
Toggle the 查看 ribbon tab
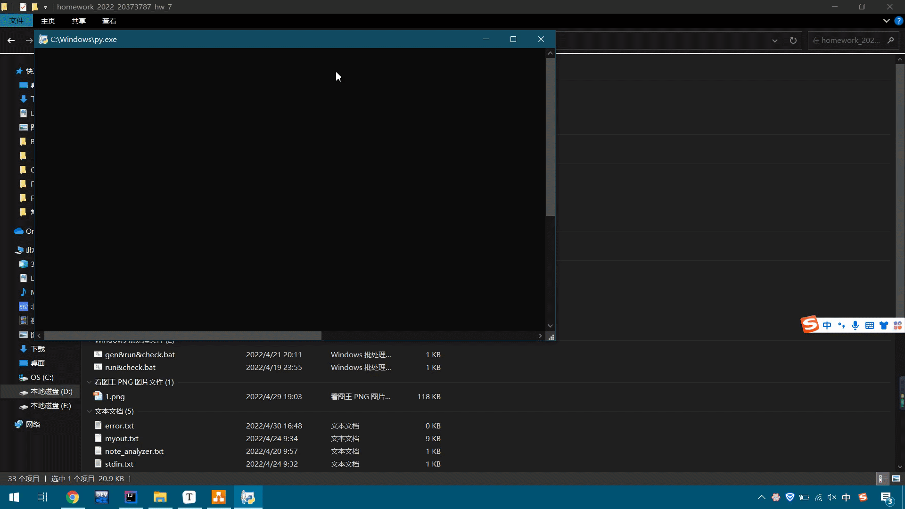[109, 21]
